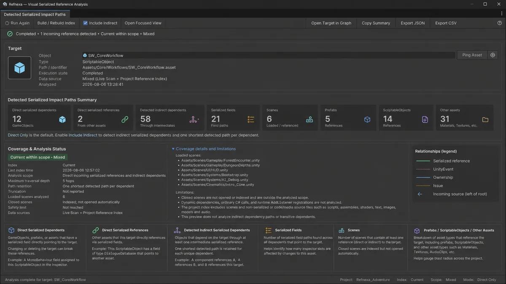Click the green Serialized reference legend line
The image size is (506, 284).
423,161
